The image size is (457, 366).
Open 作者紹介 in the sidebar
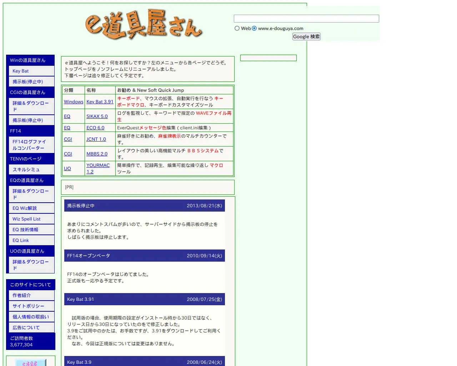(22, 296)
